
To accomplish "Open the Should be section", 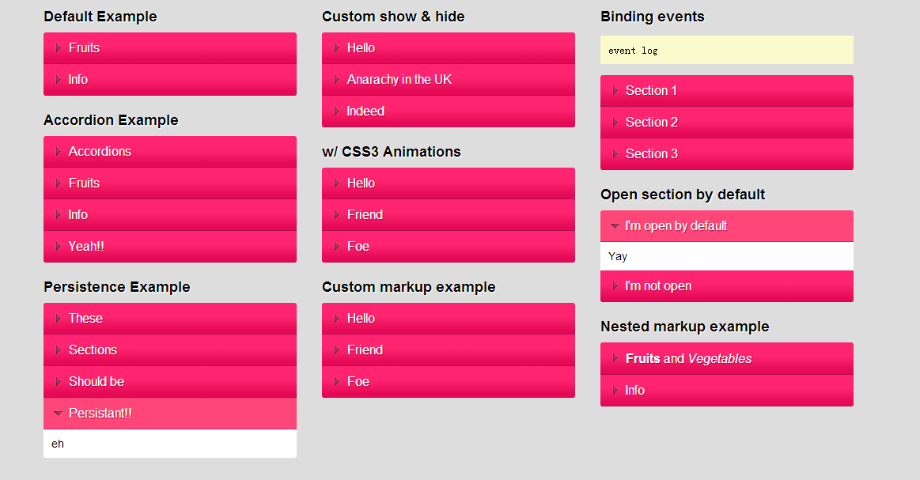I will pyautogui.click(x=170, y=382).
